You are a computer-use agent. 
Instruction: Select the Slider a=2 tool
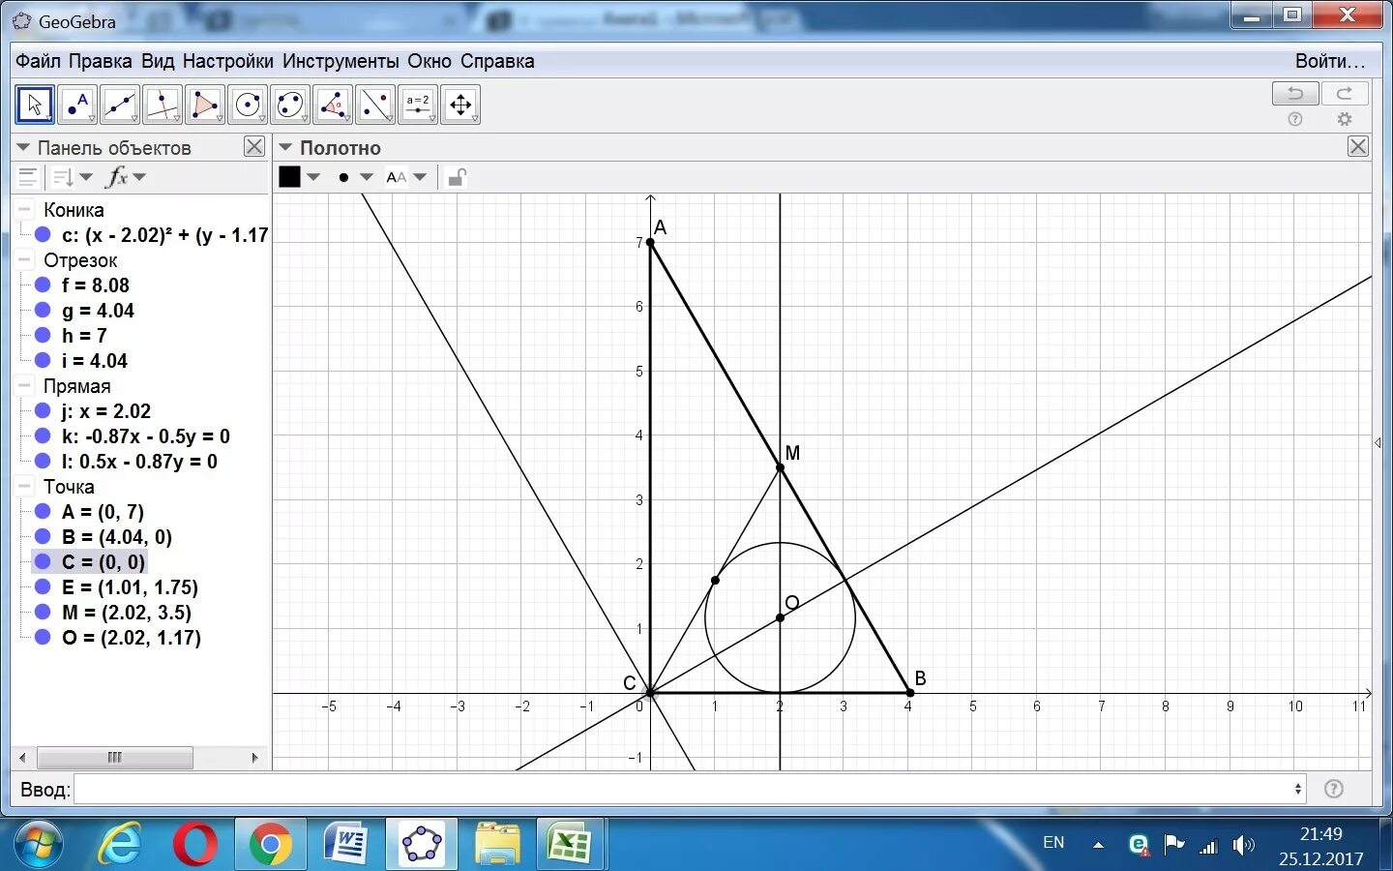[x=418, y=105]
